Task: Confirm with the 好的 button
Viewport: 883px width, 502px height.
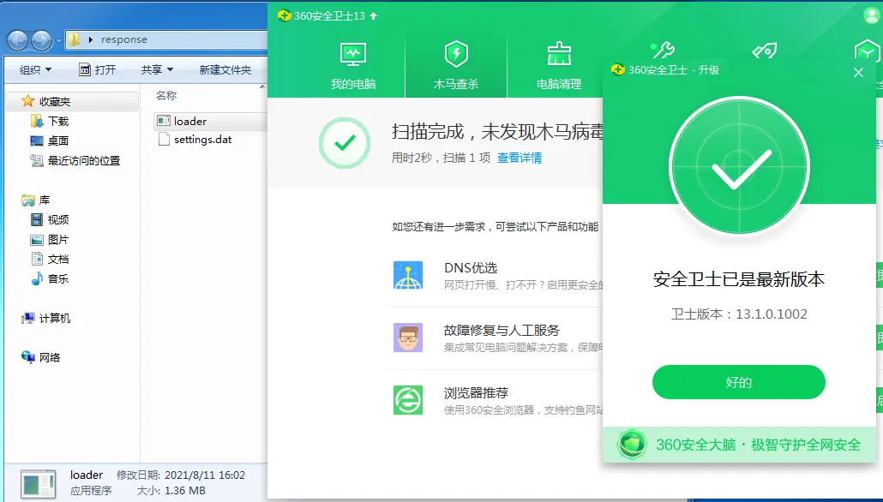Action: click(738, 382)
